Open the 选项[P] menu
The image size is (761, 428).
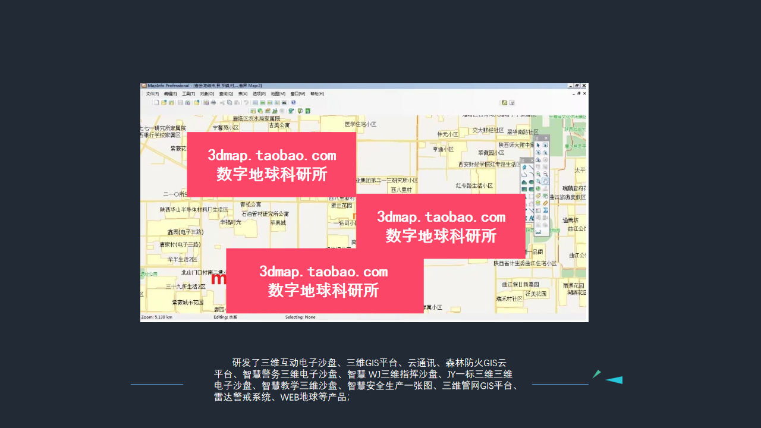(x=259, y=94)
